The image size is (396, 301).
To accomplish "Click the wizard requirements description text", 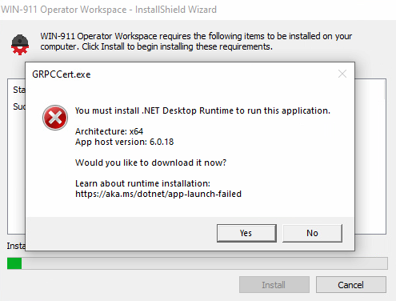I will coord(196,42).
